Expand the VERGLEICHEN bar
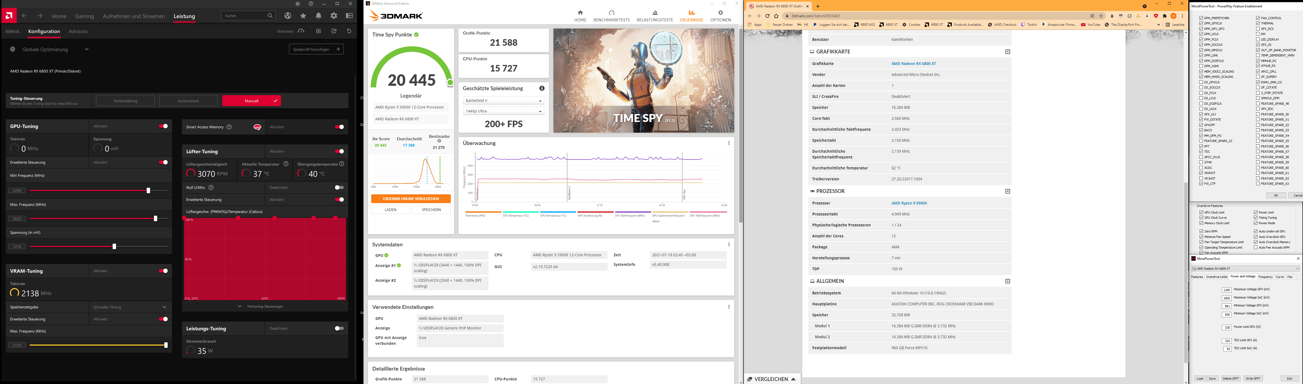The image size is (1303, 384). click(x=772, y=379)
